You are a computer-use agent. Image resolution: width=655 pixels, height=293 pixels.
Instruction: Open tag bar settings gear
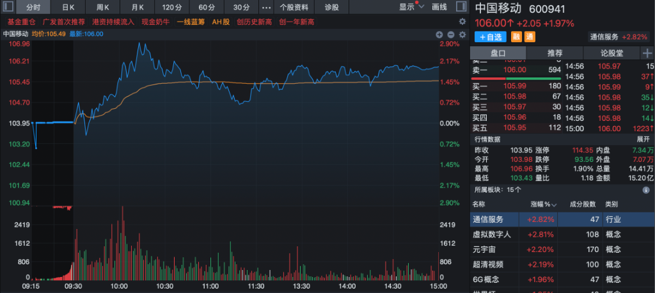click(x=462, y=22)
